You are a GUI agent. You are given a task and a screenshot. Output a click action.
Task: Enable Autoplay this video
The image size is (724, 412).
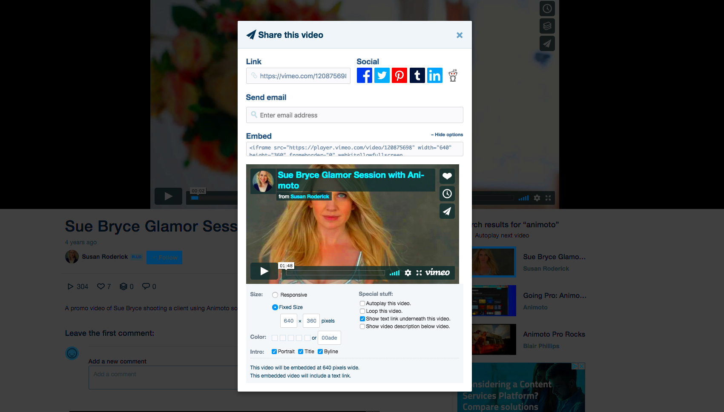coord(362,303)
